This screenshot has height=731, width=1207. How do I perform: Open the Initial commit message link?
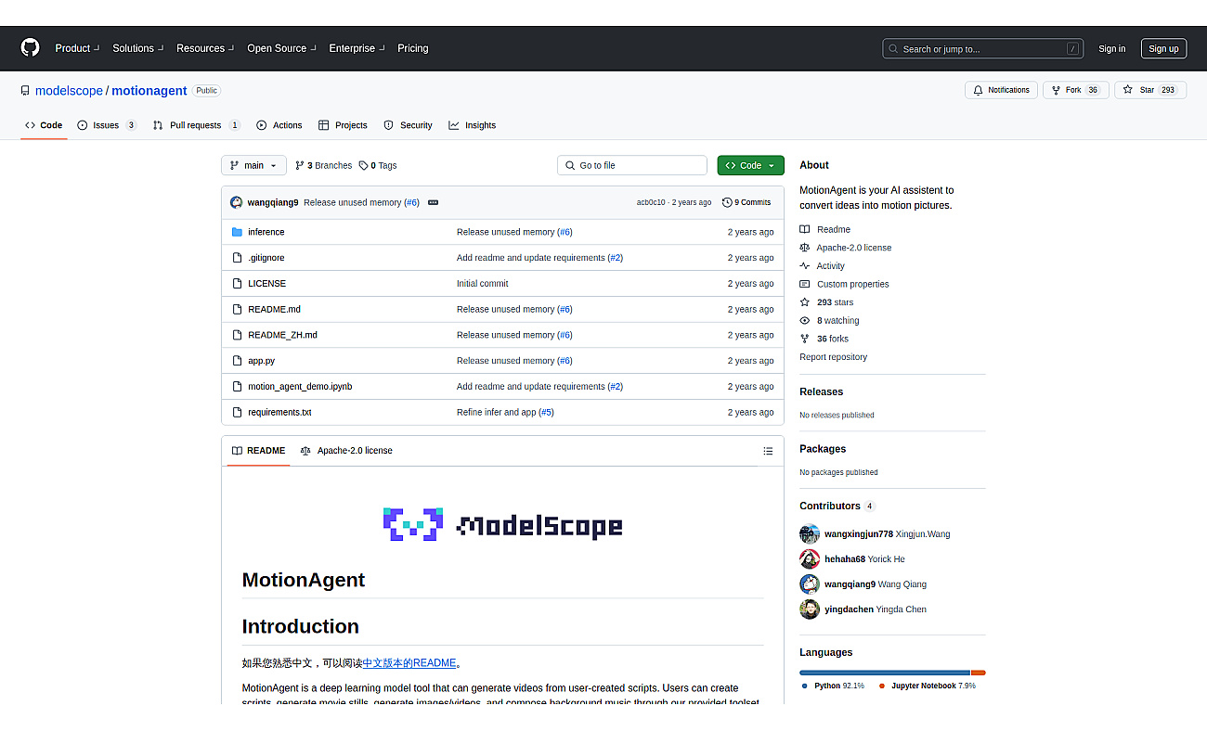pos(482,284)
